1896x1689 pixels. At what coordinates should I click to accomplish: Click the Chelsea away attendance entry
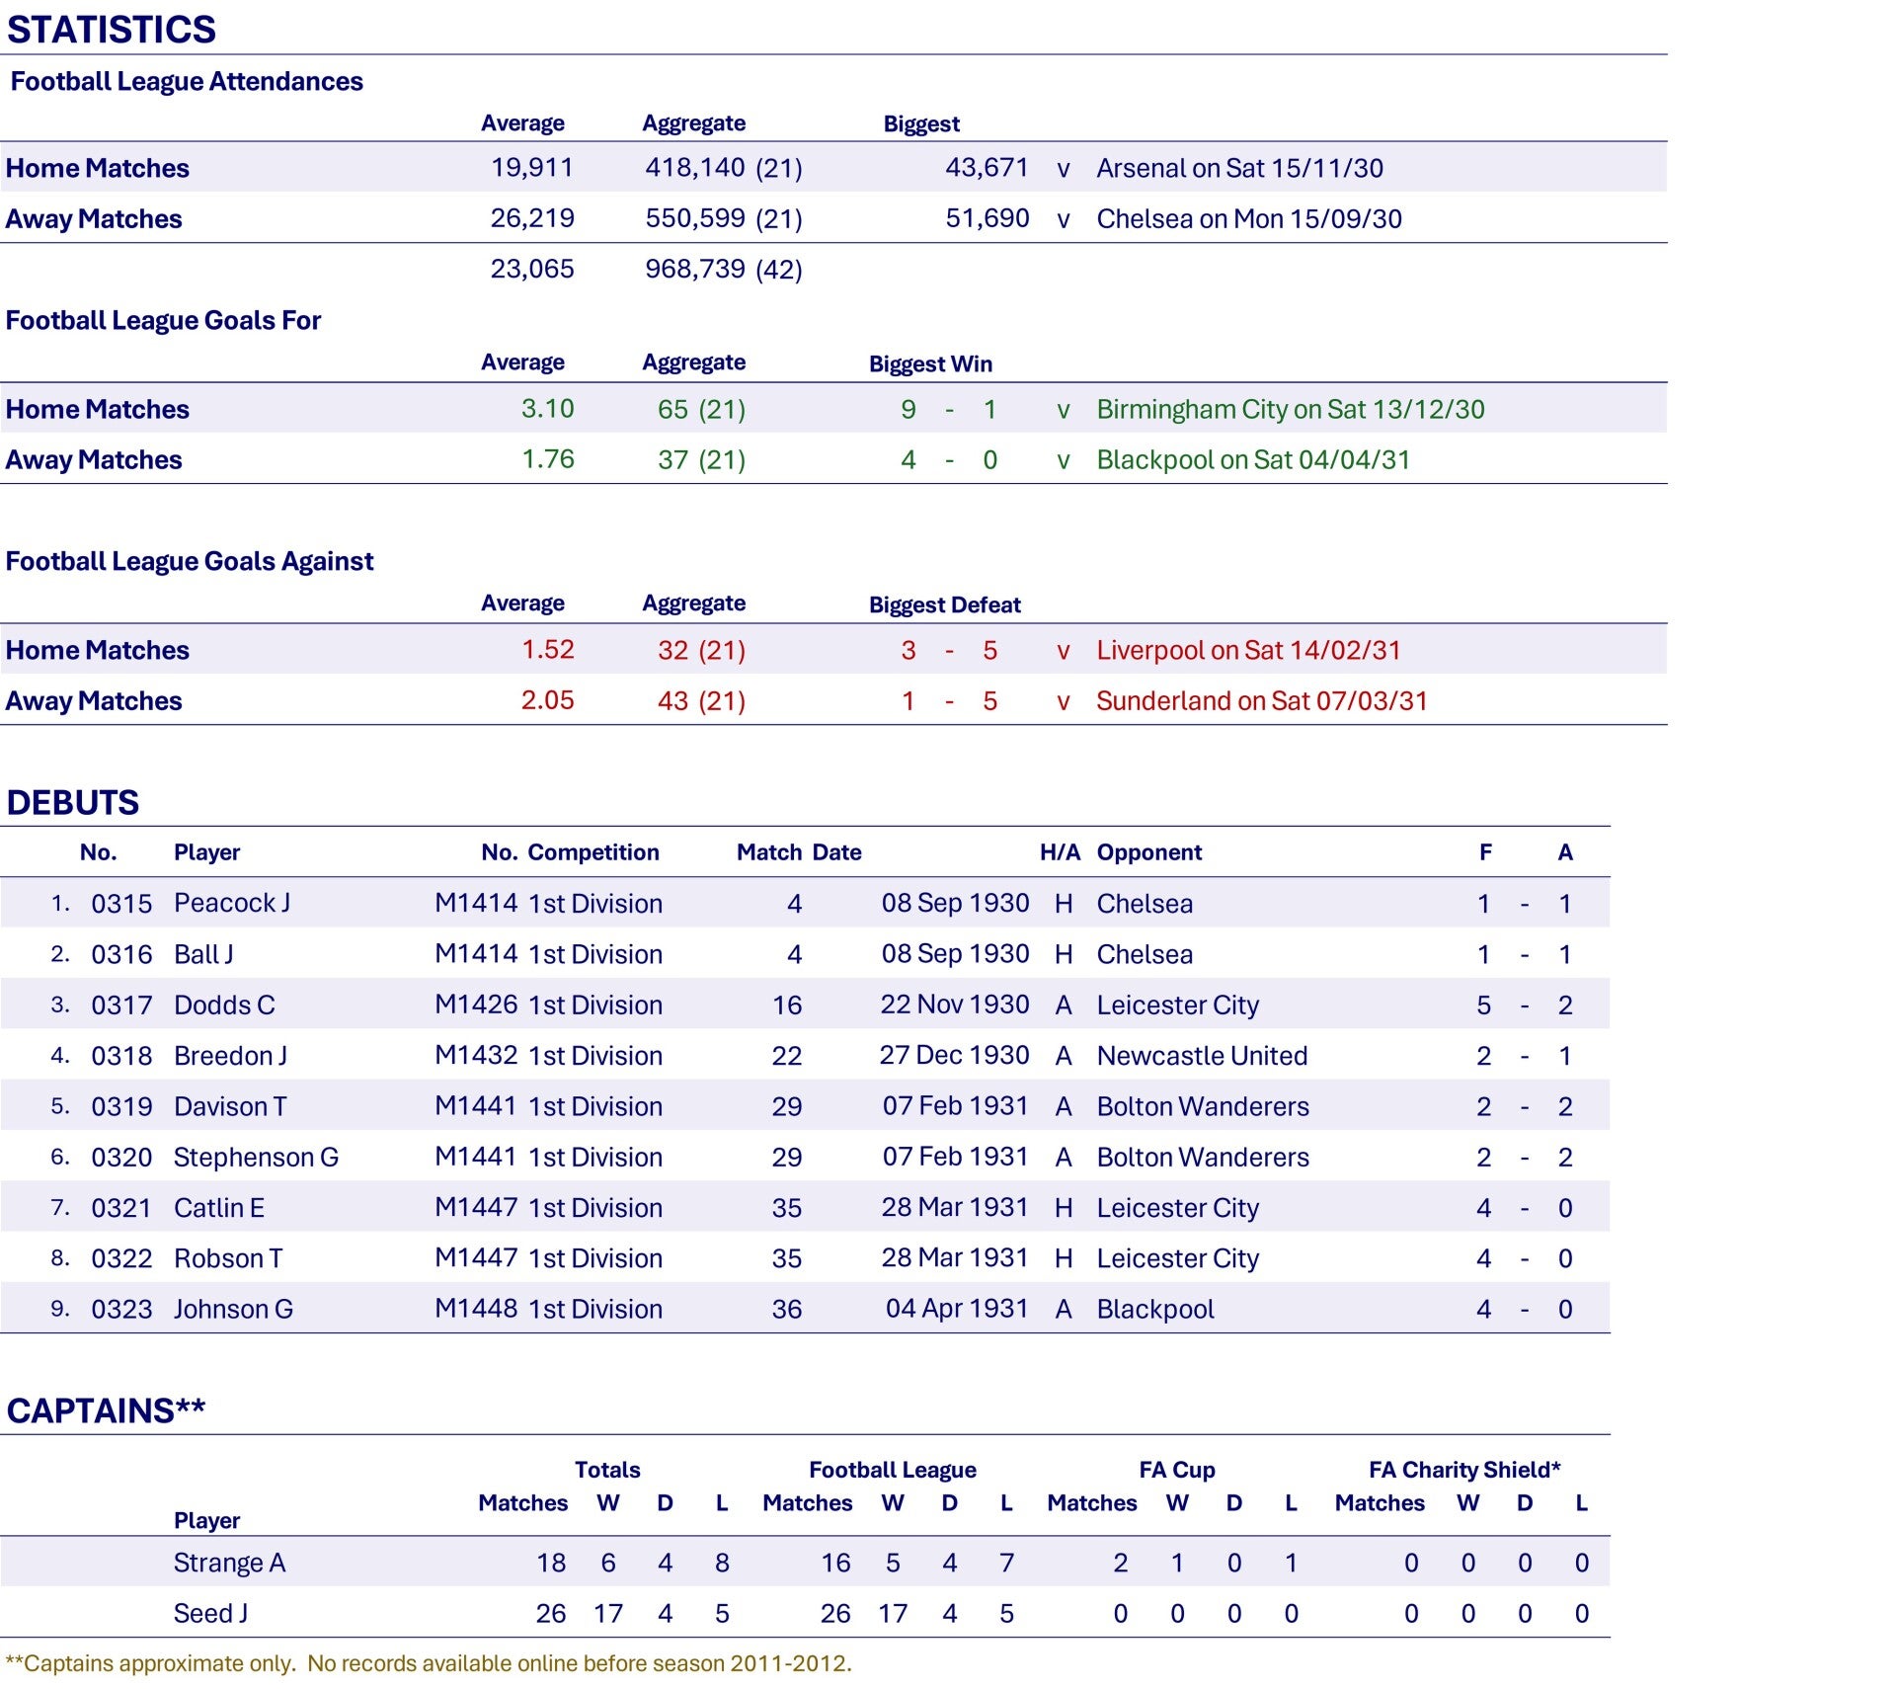click(x=1248, y=218)
